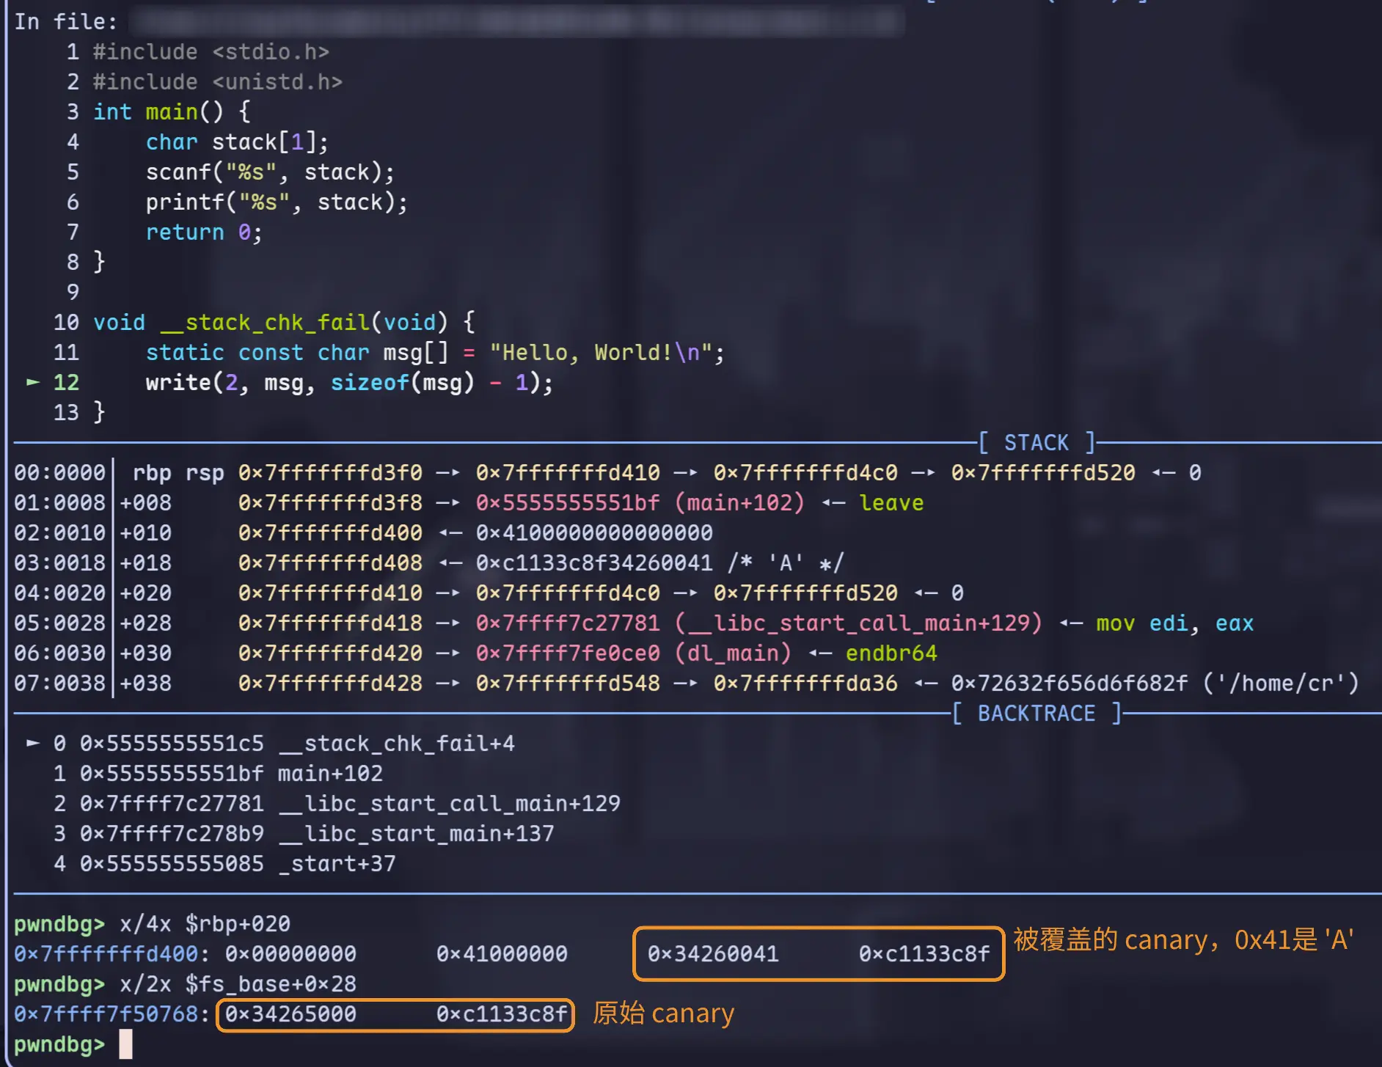Click the 'return 0;' line

point(204,232)
